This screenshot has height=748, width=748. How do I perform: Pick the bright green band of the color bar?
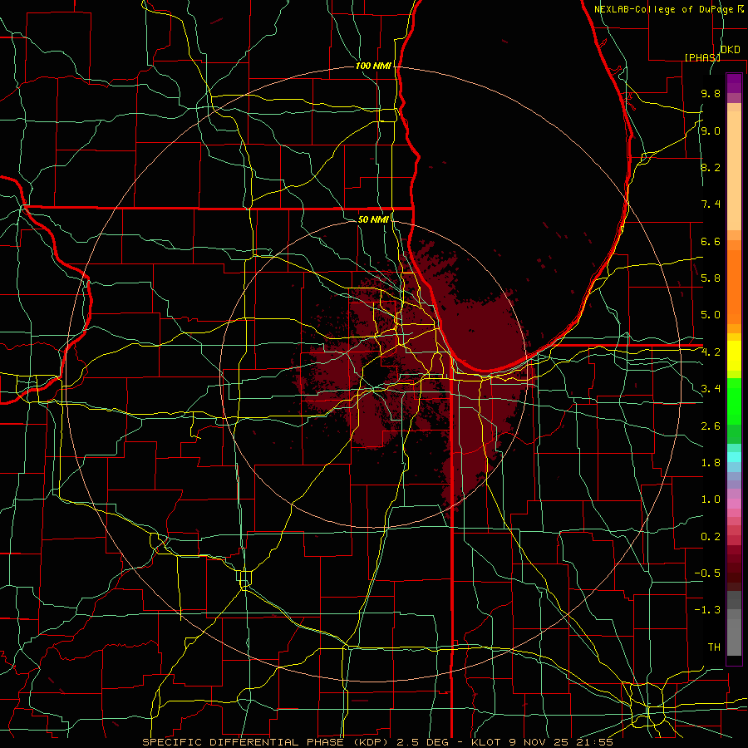[x=734, y=402]
